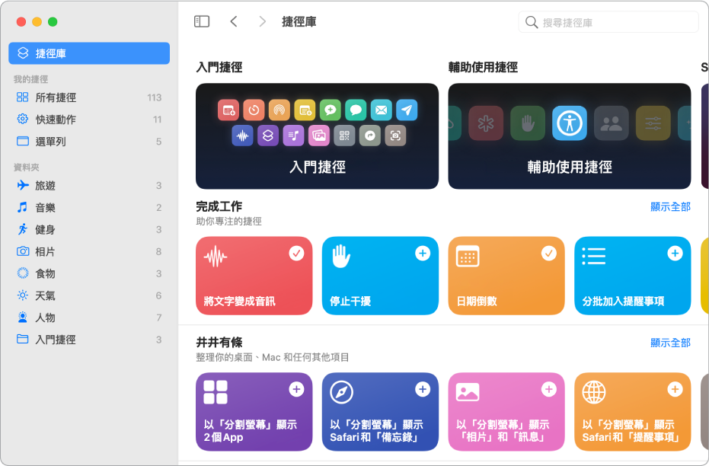
Task: Click the stacked layers icon beside 捷徑庫
Action: [x=23, y=53]
